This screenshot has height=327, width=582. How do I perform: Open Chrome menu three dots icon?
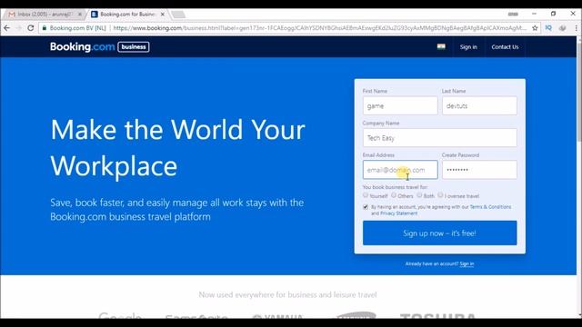tap(576, 28)
